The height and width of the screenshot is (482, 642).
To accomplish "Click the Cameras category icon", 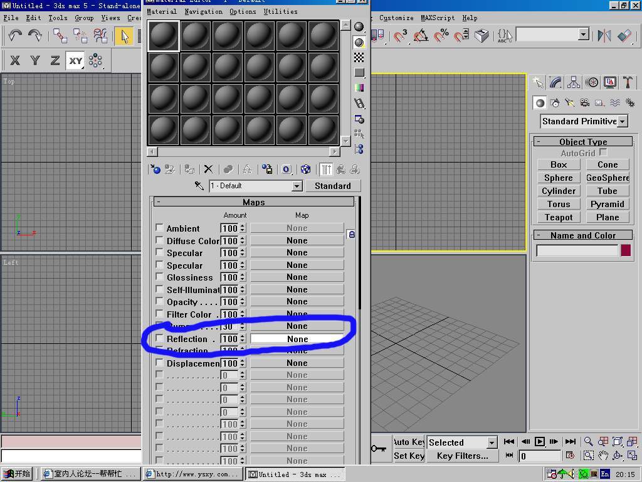I will pyautogui.click(x=584, y=103).
